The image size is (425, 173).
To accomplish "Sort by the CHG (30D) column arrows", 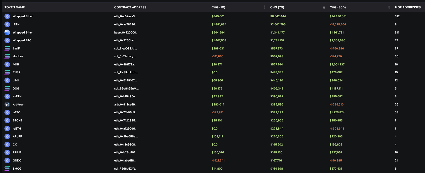I will point(389,7).
